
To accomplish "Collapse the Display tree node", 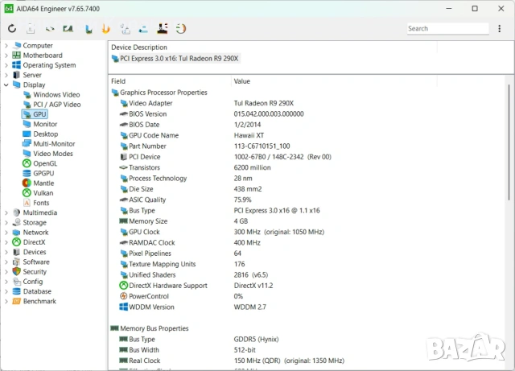I will pos(6,85).
